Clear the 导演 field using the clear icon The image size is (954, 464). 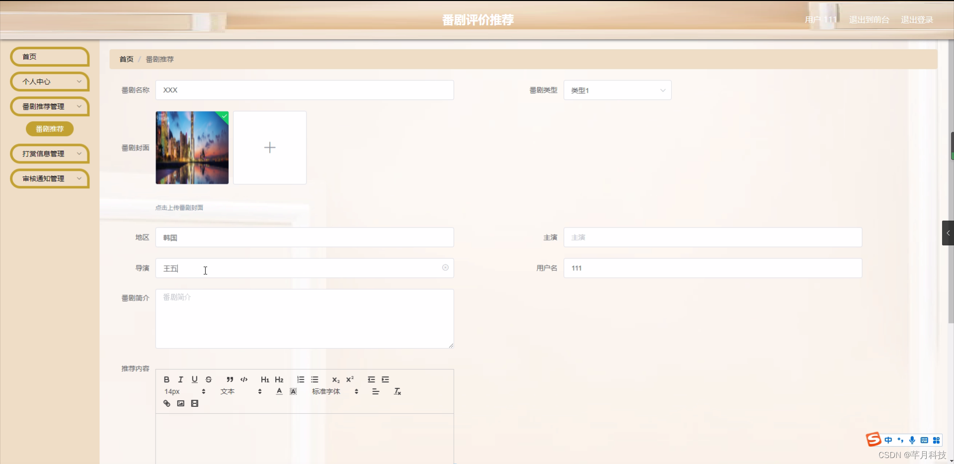click(x=445, y=268)
